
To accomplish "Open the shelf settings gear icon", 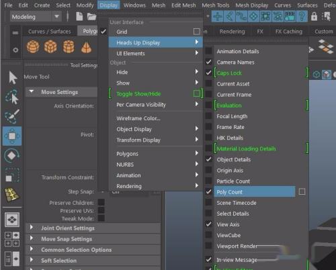I will point(15,50).
